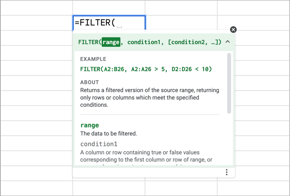
Task: Click the ABOUT section label
Action: click(90, 82)
